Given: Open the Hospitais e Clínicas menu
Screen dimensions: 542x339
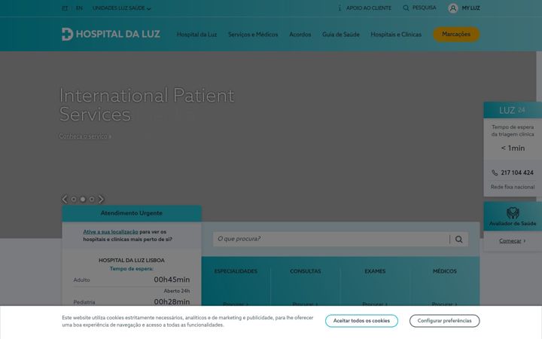Looking at the screenshot, I should (396, 34).
